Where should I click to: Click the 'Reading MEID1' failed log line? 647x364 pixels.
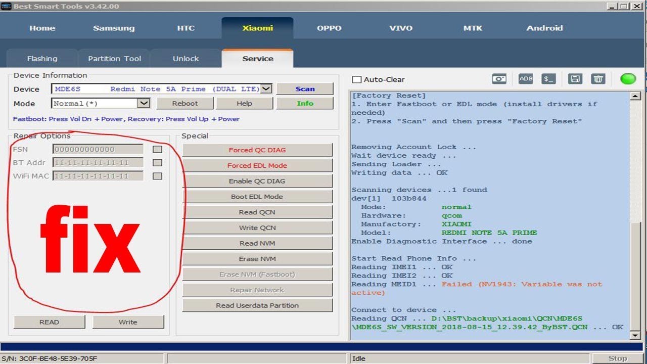click(477, 288)
